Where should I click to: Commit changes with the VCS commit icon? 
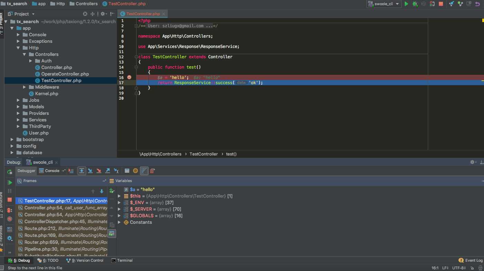click(460, 4)
